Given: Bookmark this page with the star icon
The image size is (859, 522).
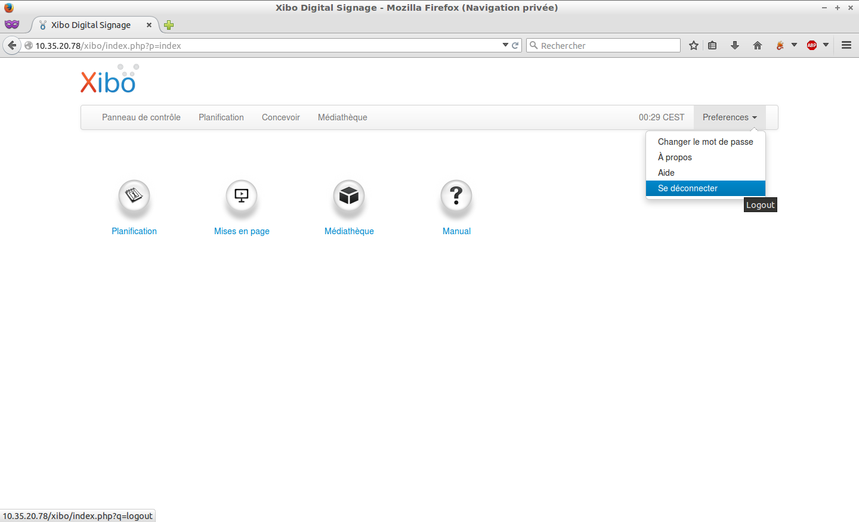Looking at the screenshot, I should 693,45.
